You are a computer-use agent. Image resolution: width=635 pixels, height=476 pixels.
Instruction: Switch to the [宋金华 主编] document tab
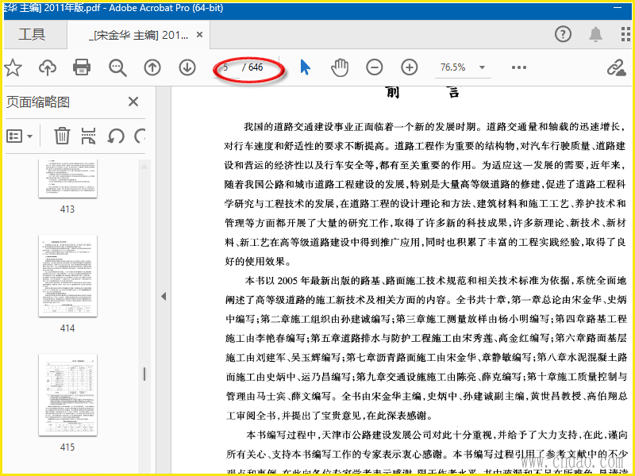(x=138, y=35)
